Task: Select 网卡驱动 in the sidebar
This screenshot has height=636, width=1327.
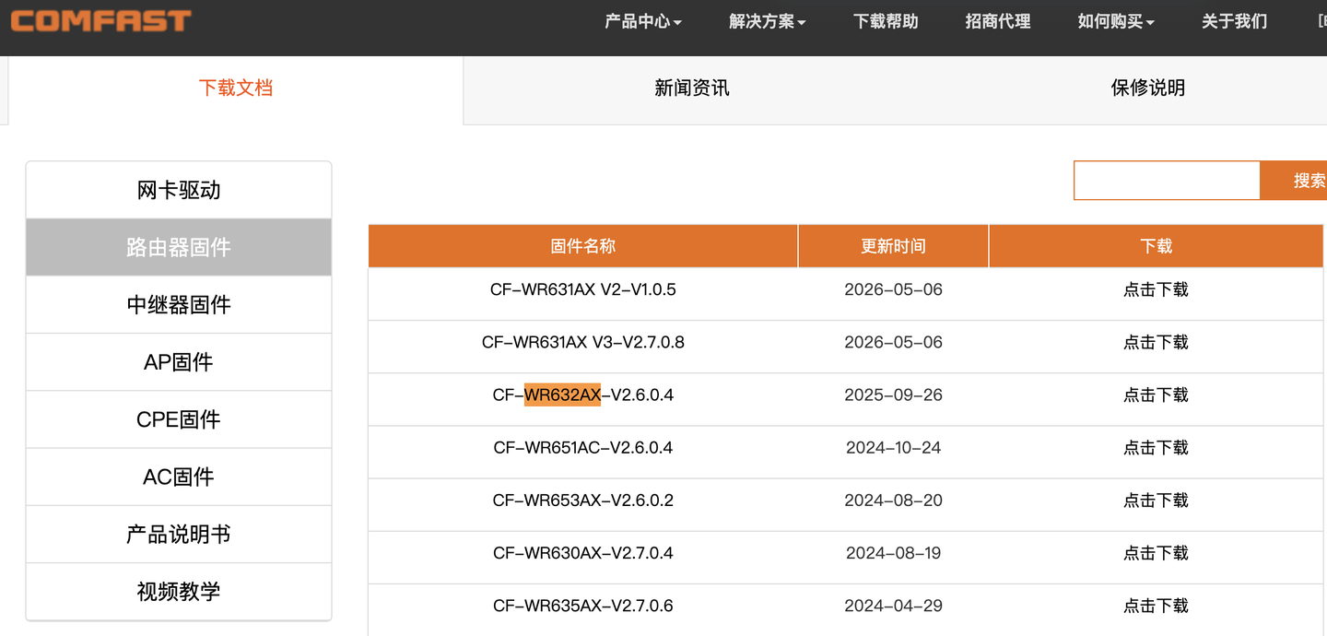Action: tap(179, 191)
